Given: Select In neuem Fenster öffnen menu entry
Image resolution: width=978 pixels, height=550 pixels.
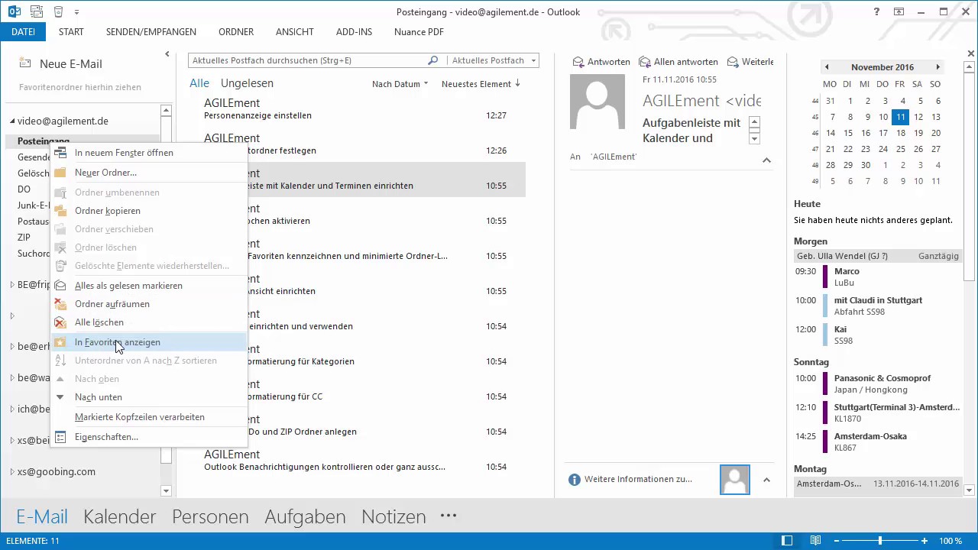Looking at the screenshot, I should click(x=149, y=153).
